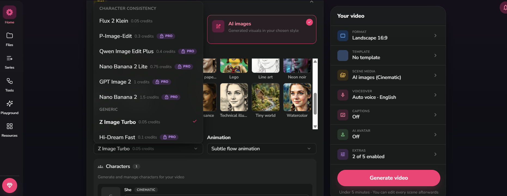Open the Playground sparkle icon
507x196 pixels.
point(10,103)
